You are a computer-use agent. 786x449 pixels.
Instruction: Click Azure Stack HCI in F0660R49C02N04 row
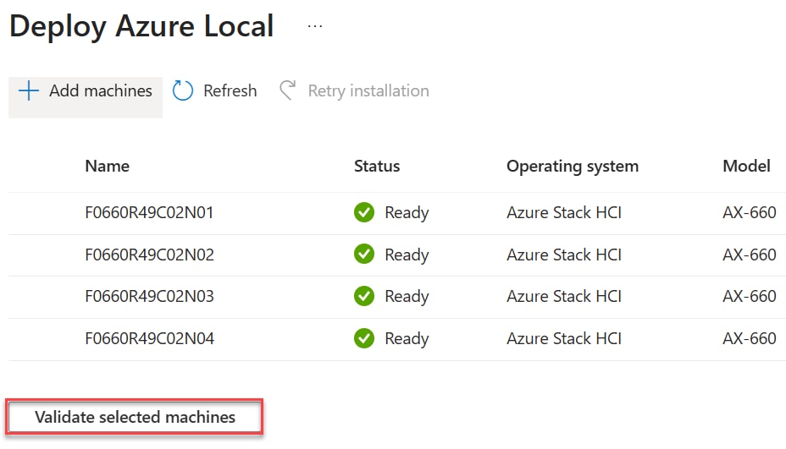point(564,338)
